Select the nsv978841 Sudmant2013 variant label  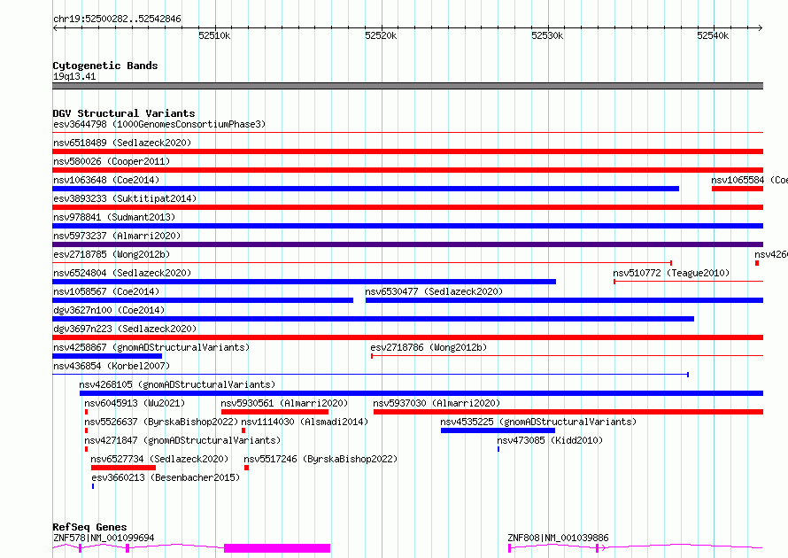tap(114, 217)
